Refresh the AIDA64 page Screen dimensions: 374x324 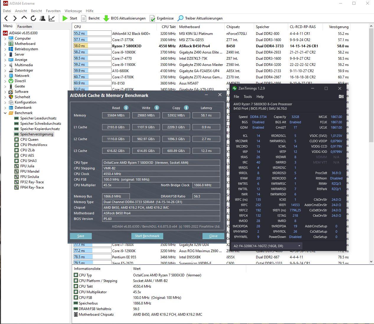click(x=33, y=18)
